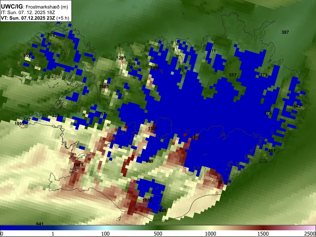Click the map value 1801
Screen dimensions: 316x237
click(x=196, y=138)
